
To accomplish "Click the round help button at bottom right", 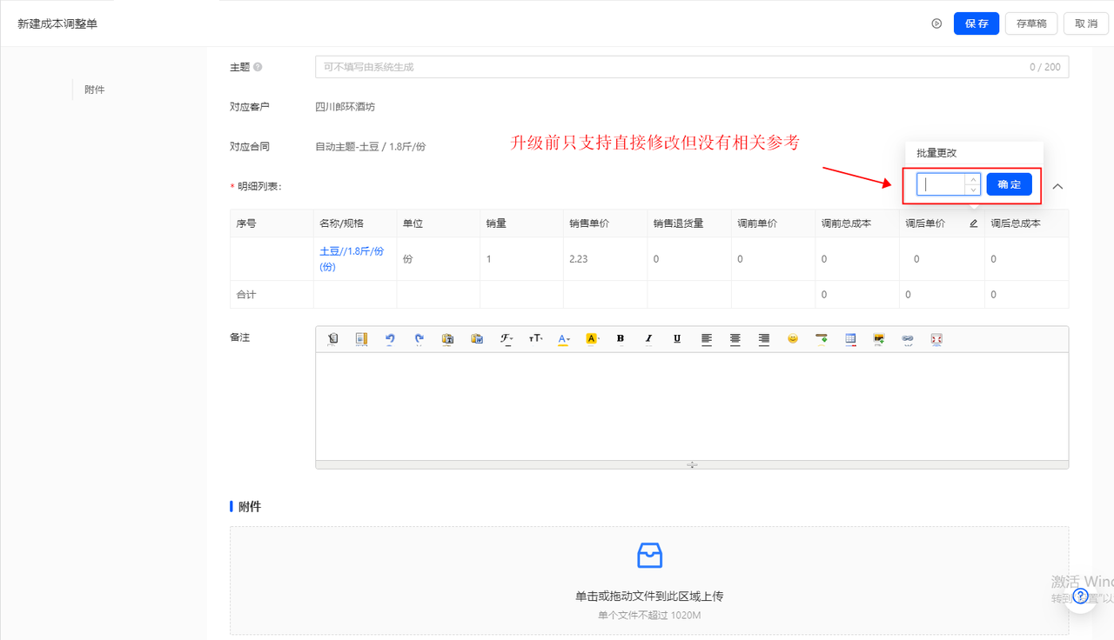I will click(x=1080, y=596).
